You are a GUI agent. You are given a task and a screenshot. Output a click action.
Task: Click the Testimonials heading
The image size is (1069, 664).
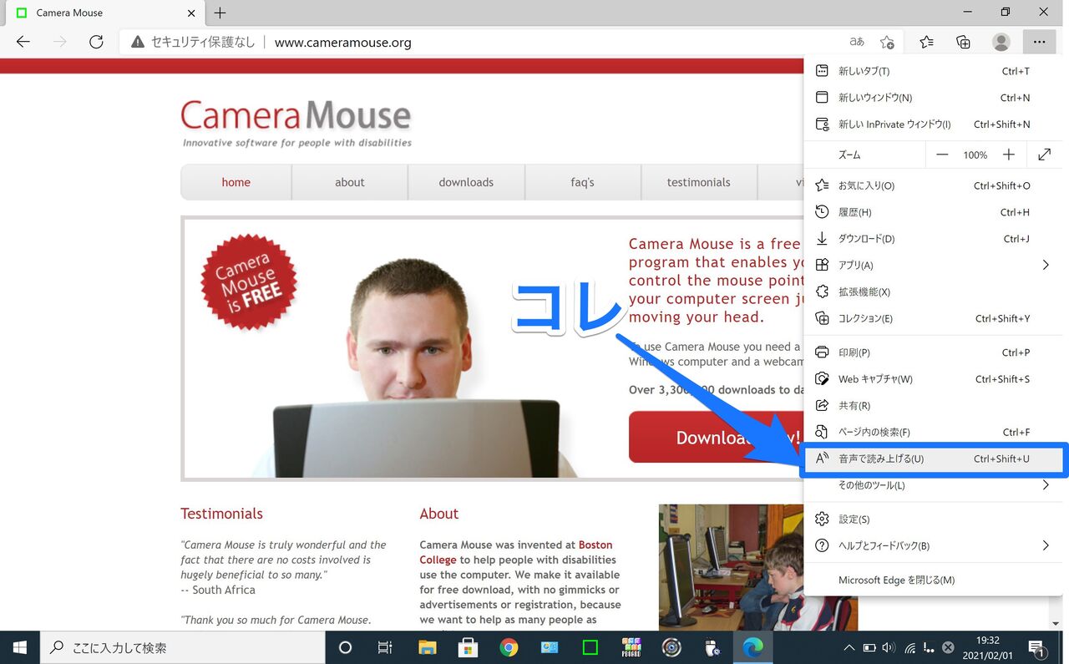coord(221,514)
